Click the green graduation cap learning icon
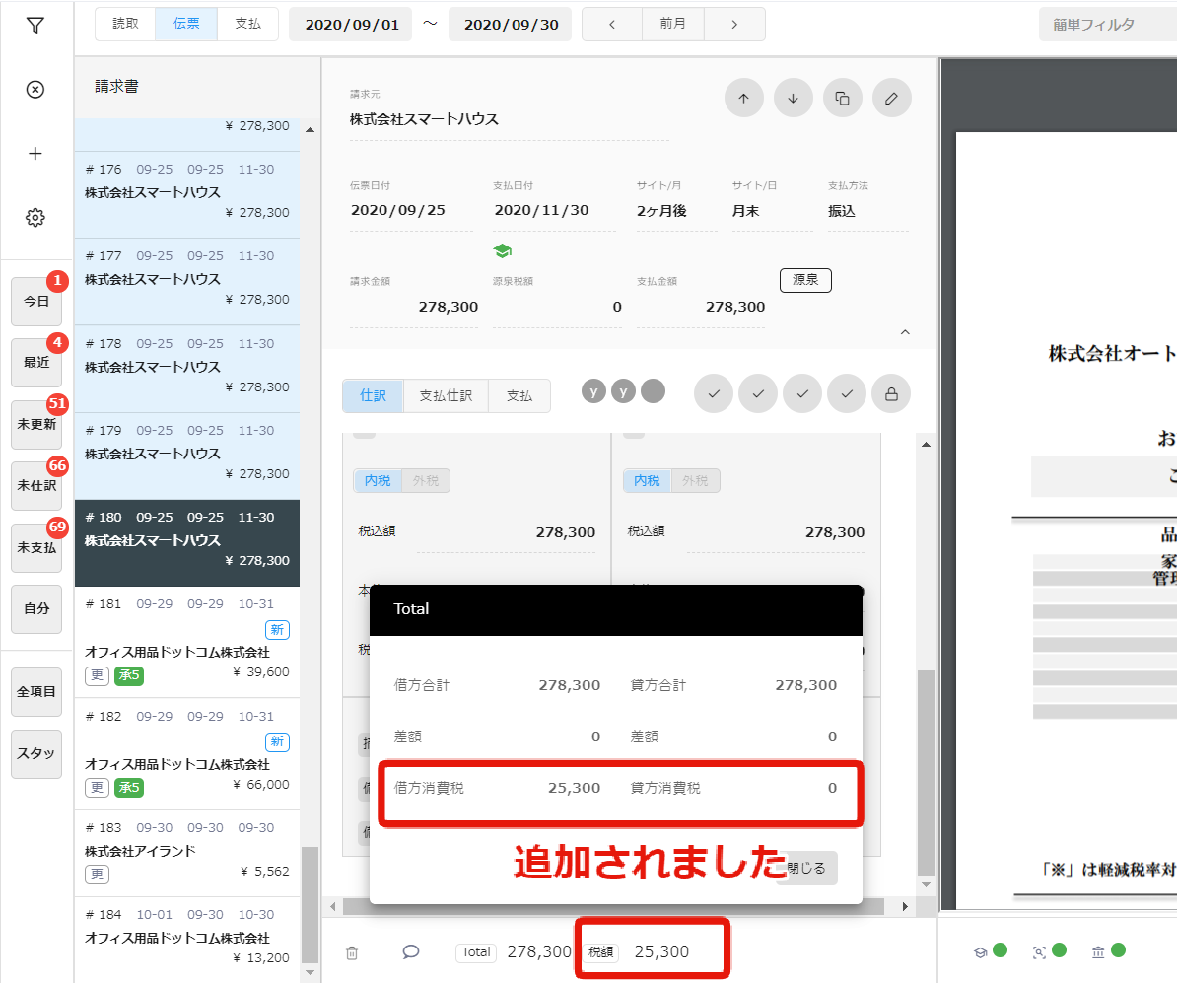Image resolution: width=1177 pixels, height=983 pixels. (502, 250)
